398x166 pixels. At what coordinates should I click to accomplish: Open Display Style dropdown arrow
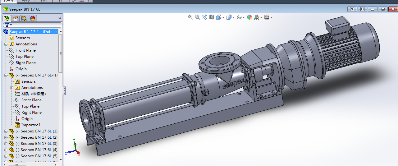234,17
